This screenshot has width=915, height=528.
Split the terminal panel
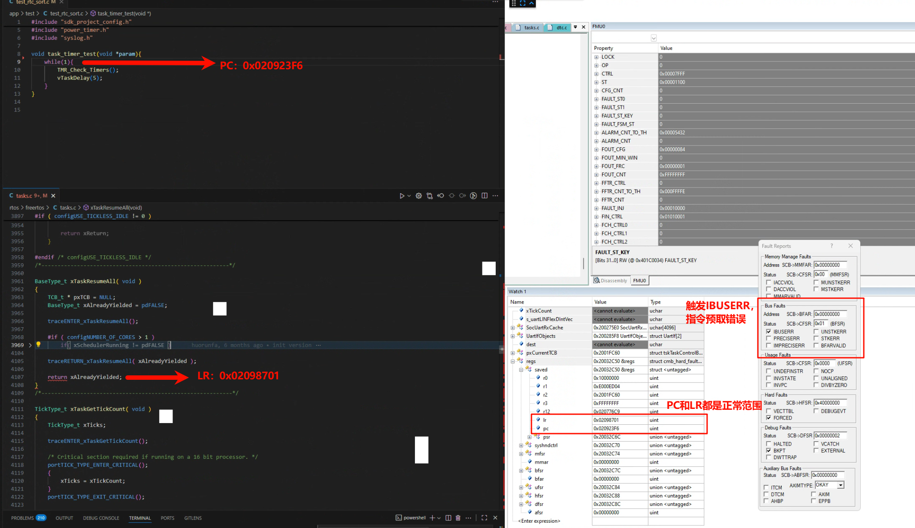click(x=448, y=518)
